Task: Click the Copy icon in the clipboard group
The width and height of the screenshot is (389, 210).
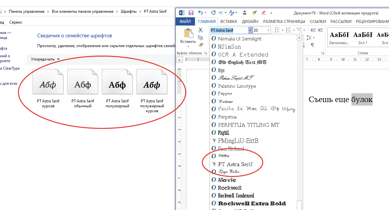Action: point(201,38)
